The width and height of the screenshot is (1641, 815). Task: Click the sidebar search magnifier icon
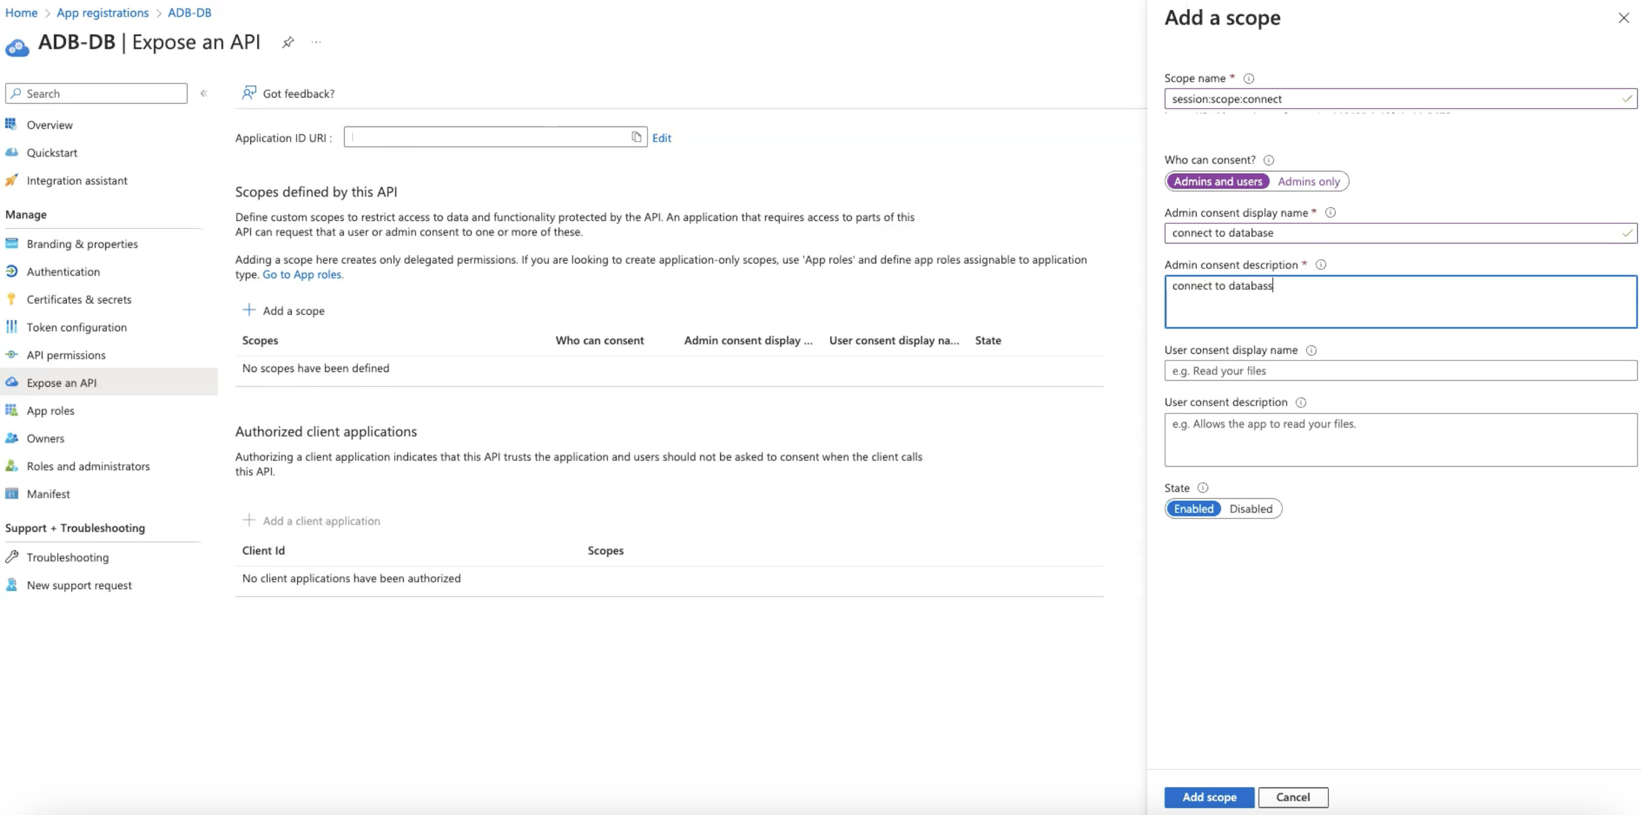(x=15, y=93)
